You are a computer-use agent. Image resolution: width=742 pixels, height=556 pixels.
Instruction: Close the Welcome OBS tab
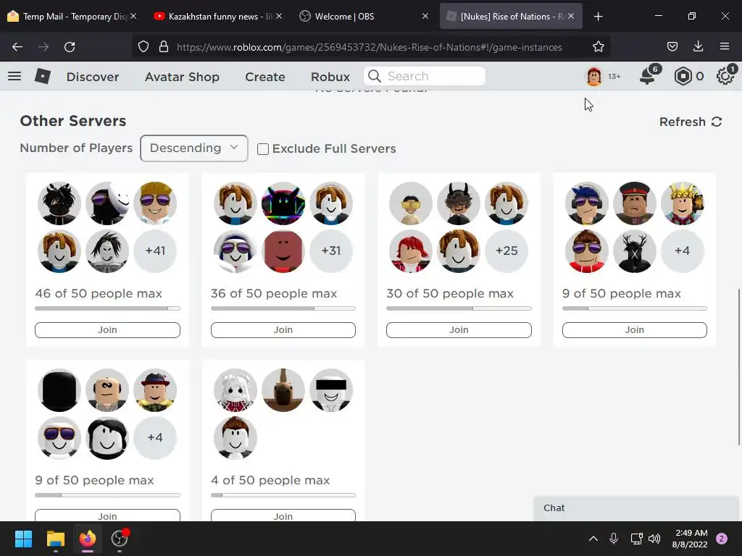(425, 16)
